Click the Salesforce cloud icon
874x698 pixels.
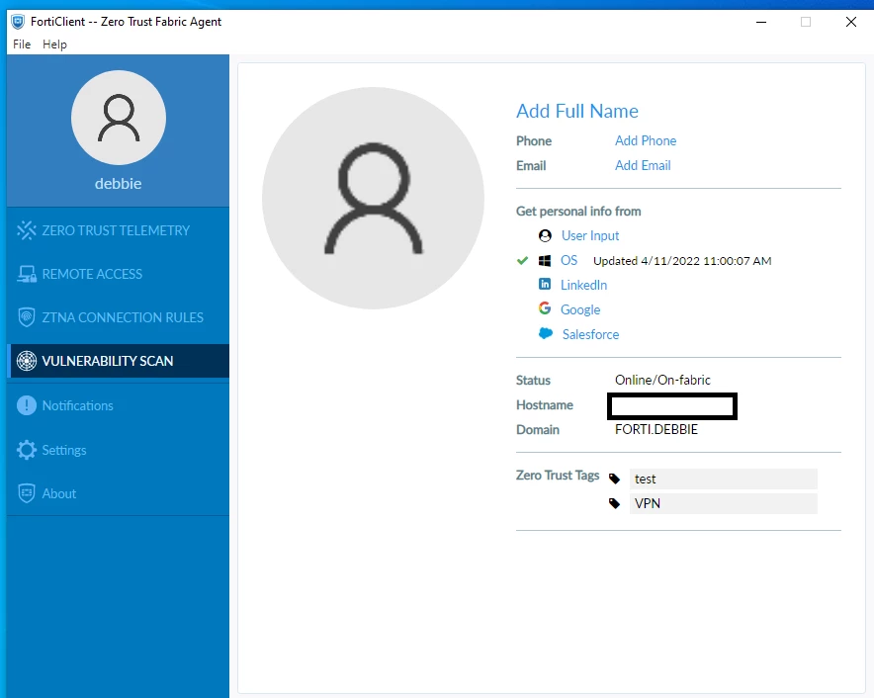pos(546,333)
